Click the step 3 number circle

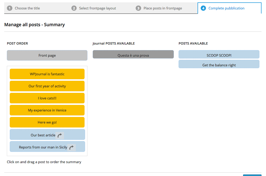(x=138, y=8)
